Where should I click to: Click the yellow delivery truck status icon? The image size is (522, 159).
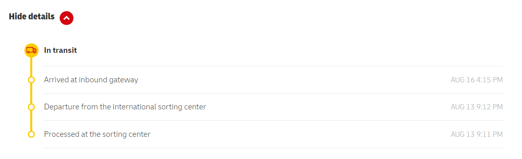click(31, 50)
